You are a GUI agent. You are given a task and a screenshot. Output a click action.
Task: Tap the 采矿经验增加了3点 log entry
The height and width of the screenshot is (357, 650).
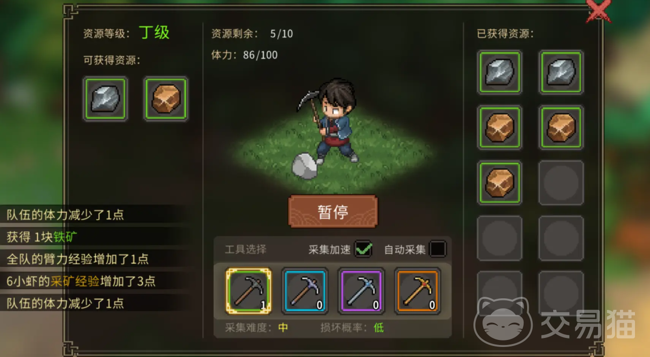pos(95,281)
